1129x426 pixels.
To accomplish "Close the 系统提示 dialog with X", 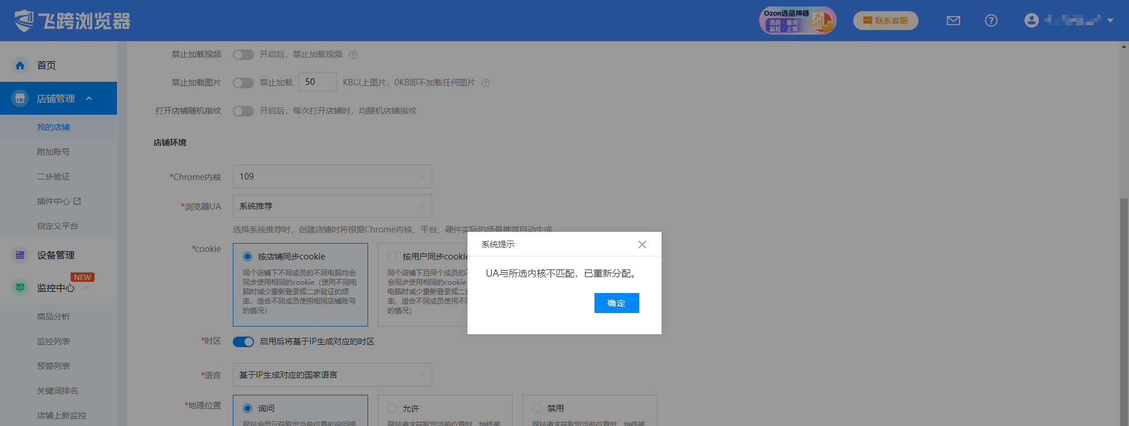I will point(642,245).
